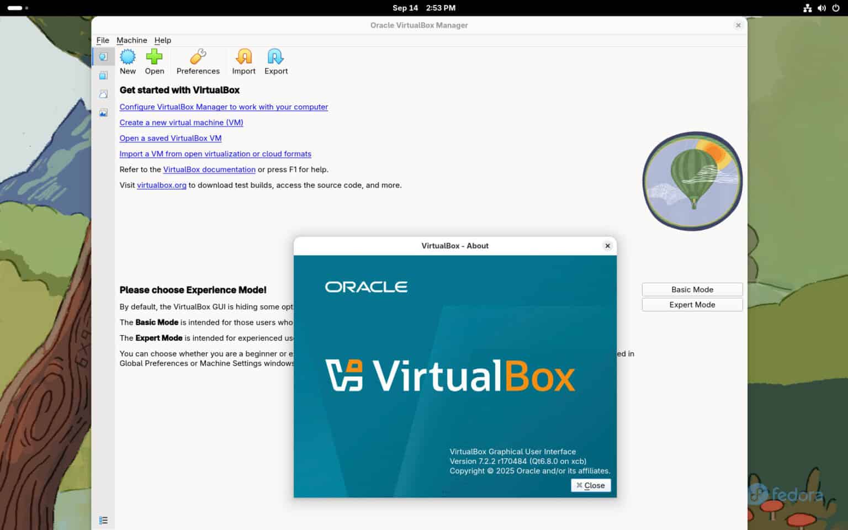The width and height of the screenshot is (848, 530).
Task: Click the Open toolbar icon
Action: tap(155, 61)
